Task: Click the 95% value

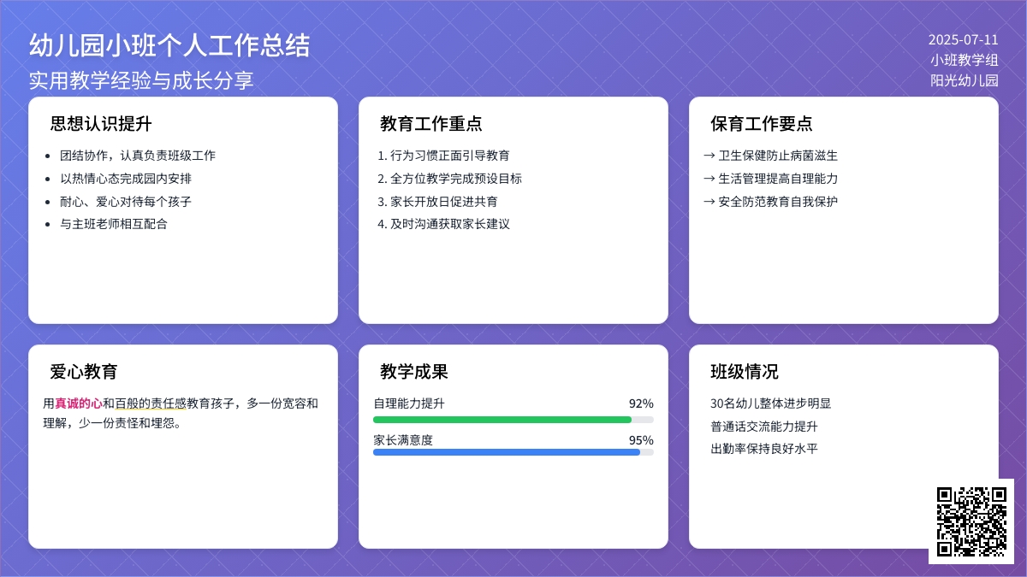Action: pyautogui.click(x=641, y=440)
